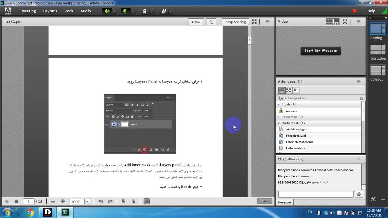Open the zoom level 100% dropdown

(x=87, y=201)
